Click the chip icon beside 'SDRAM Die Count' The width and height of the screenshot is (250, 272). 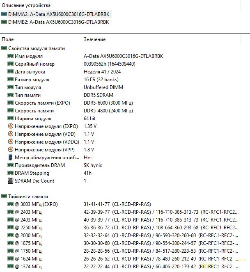(x=11, y=181)
